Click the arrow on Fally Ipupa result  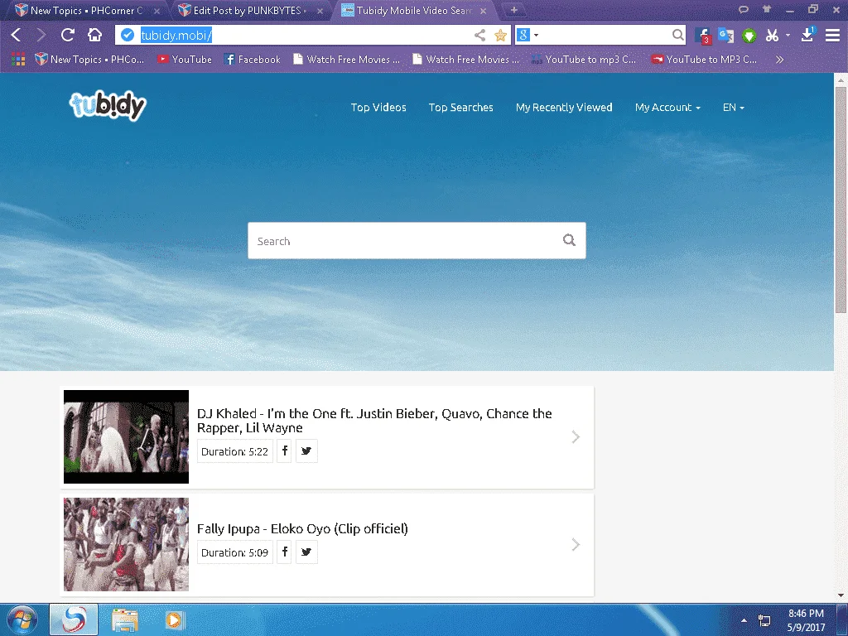576,544
